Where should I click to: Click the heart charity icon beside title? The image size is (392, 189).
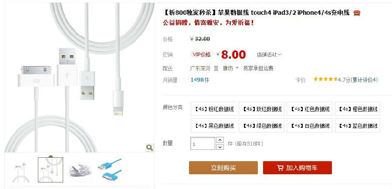click(x=357, y=13)
